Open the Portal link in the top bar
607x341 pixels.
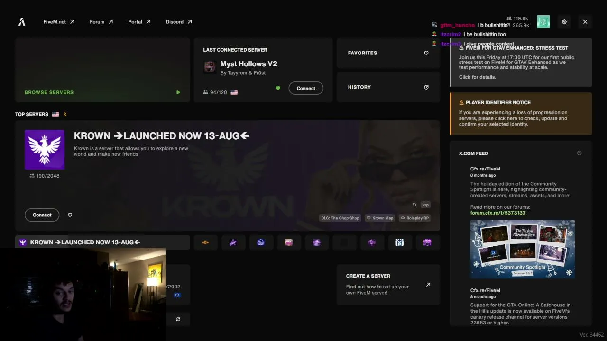139,22
